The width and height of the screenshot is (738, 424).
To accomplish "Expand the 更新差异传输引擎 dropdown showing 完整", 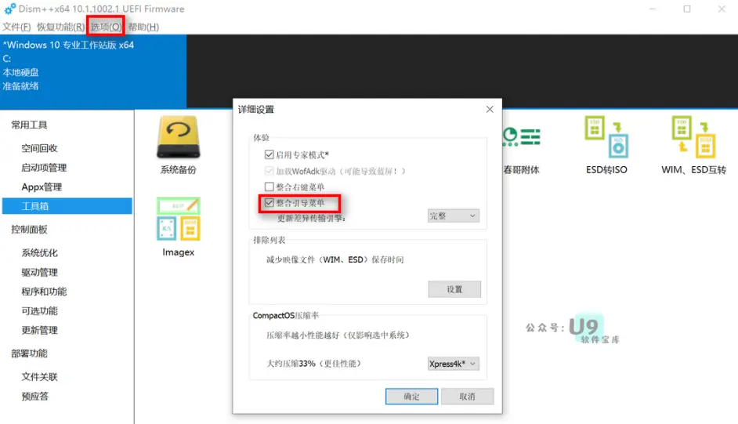I will 454,216.
